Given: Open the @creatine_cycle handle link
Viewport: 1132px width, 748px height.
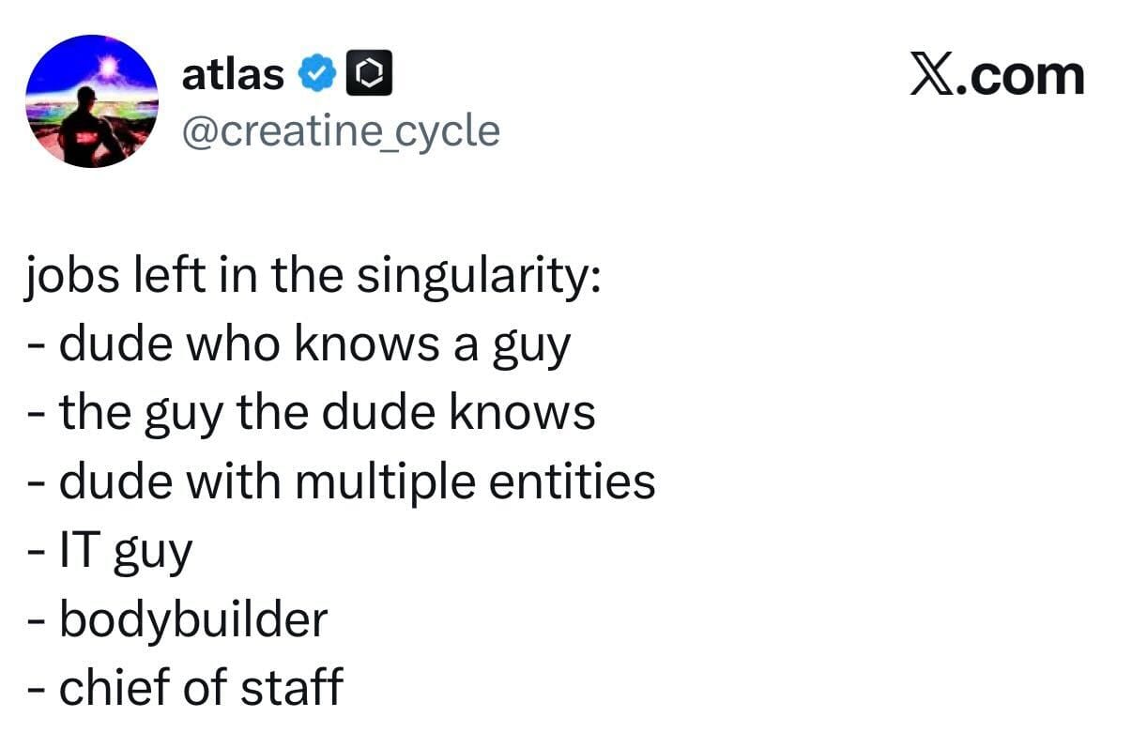Looking at the screenshot, I should [340, 131].
